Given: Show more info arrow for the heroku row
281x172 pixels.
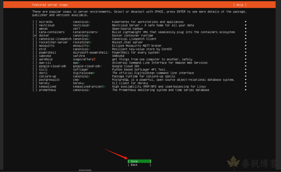Looking at the screenshot, I should pyautogui.click(x=246, y=83).
